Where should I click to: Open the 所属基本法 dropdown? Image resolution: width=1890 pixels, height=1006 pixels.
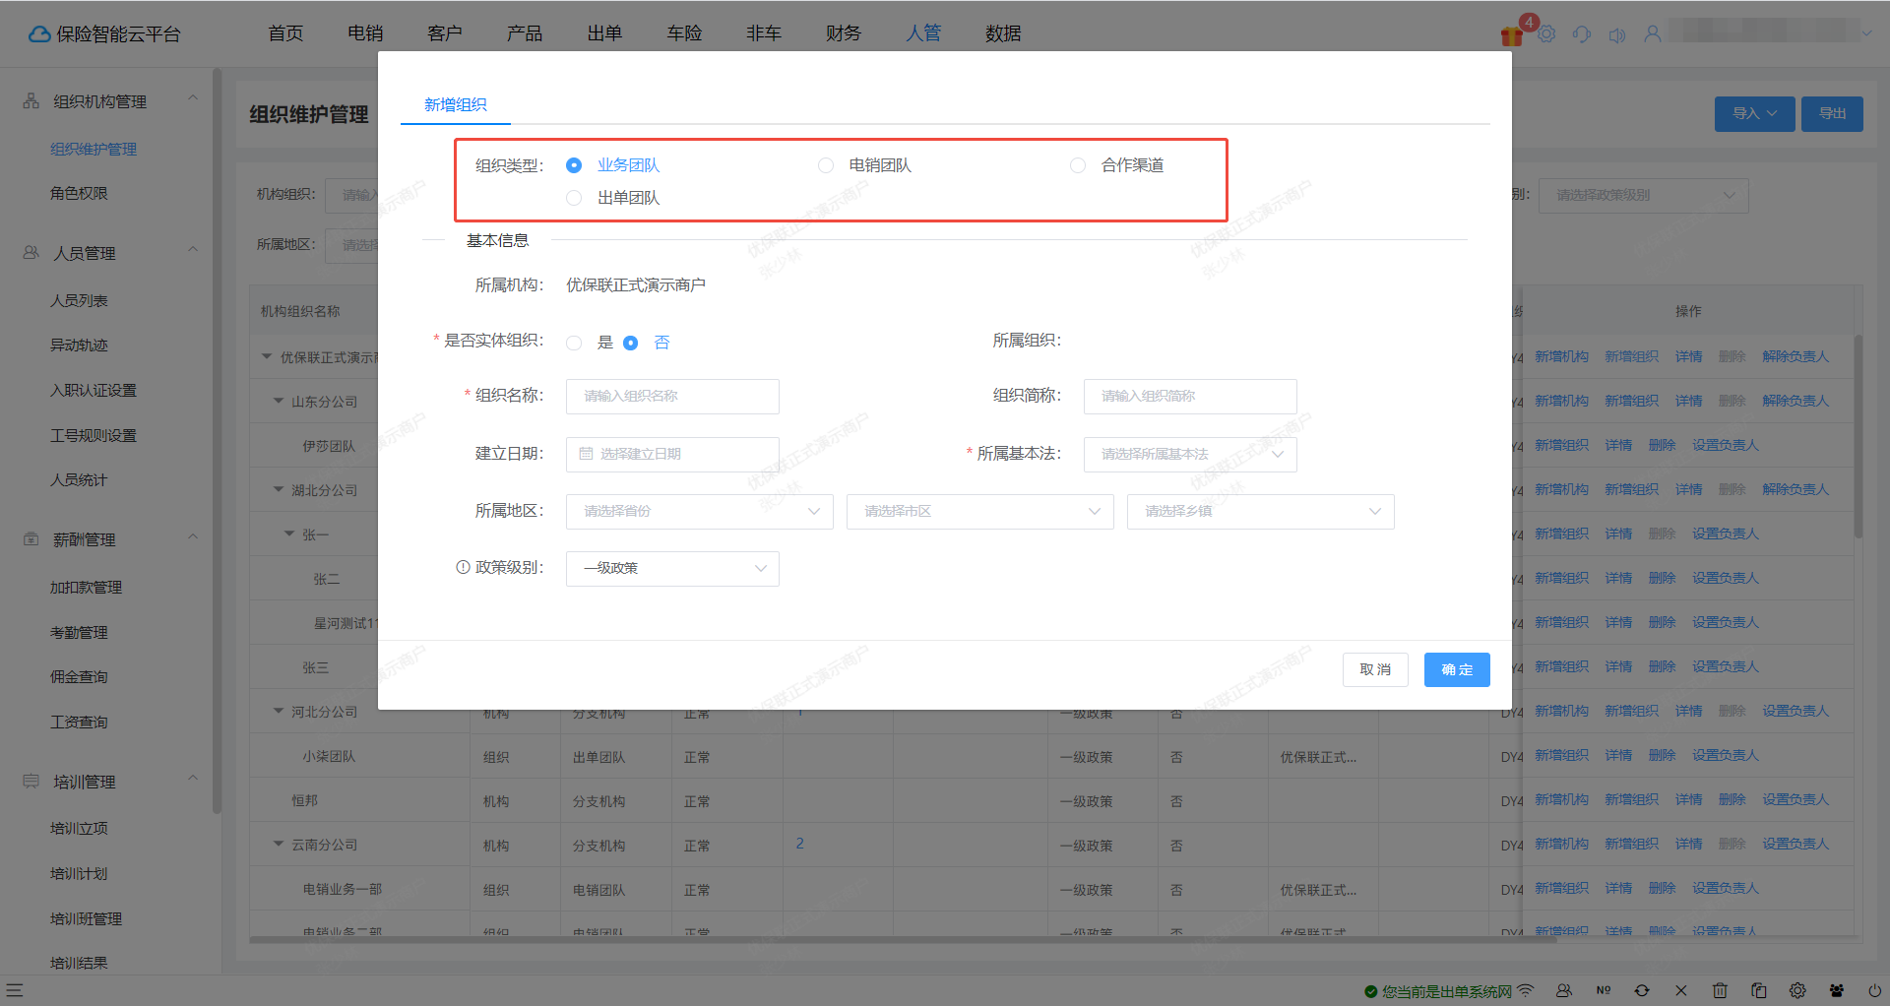pos(1190,454)
